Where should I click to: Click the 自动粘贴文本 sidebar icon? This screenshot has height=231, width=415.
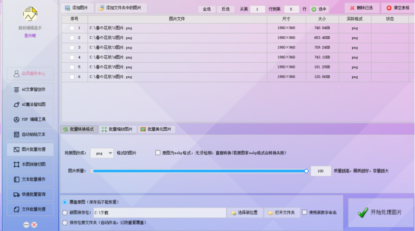pos(16,135)
